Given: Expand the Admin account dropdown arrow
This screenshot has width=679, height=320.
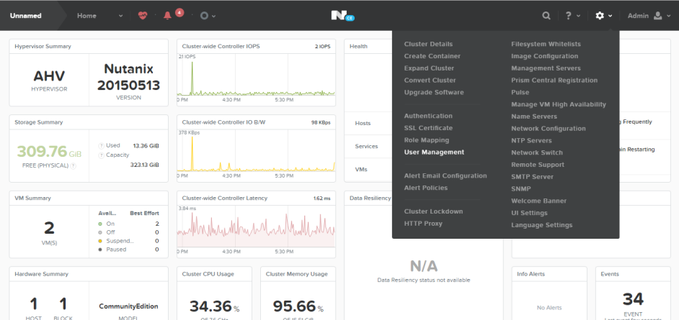Looking at the screenshot, I should pyautogui.click(x=669, y=16).
